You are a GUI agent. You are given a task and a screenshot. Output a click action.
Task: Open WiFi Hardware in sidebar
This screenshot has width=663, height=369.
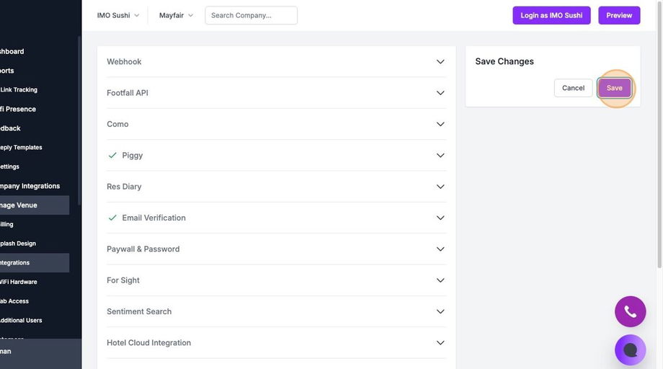point(19,282)
